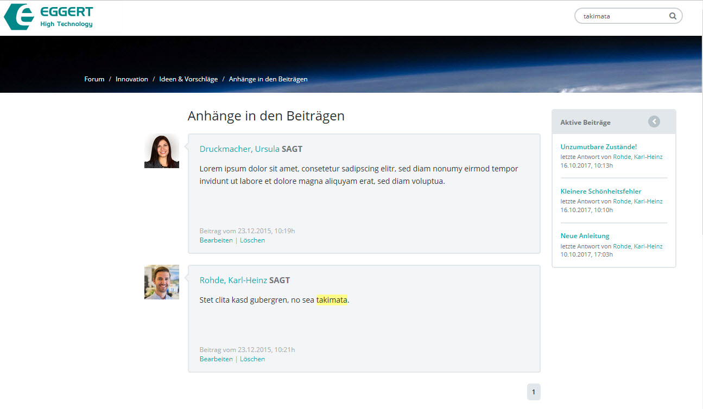This screenshot has height=409, width=703.
Task: Delete Ursula's post via Löschen
Action: tap(252, 240)
